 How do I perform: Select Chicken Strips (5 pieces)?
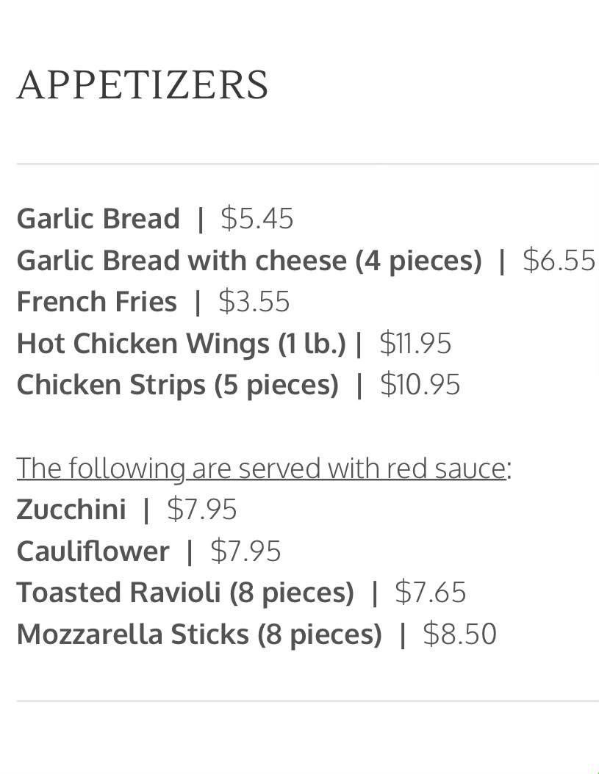[177, 384]
